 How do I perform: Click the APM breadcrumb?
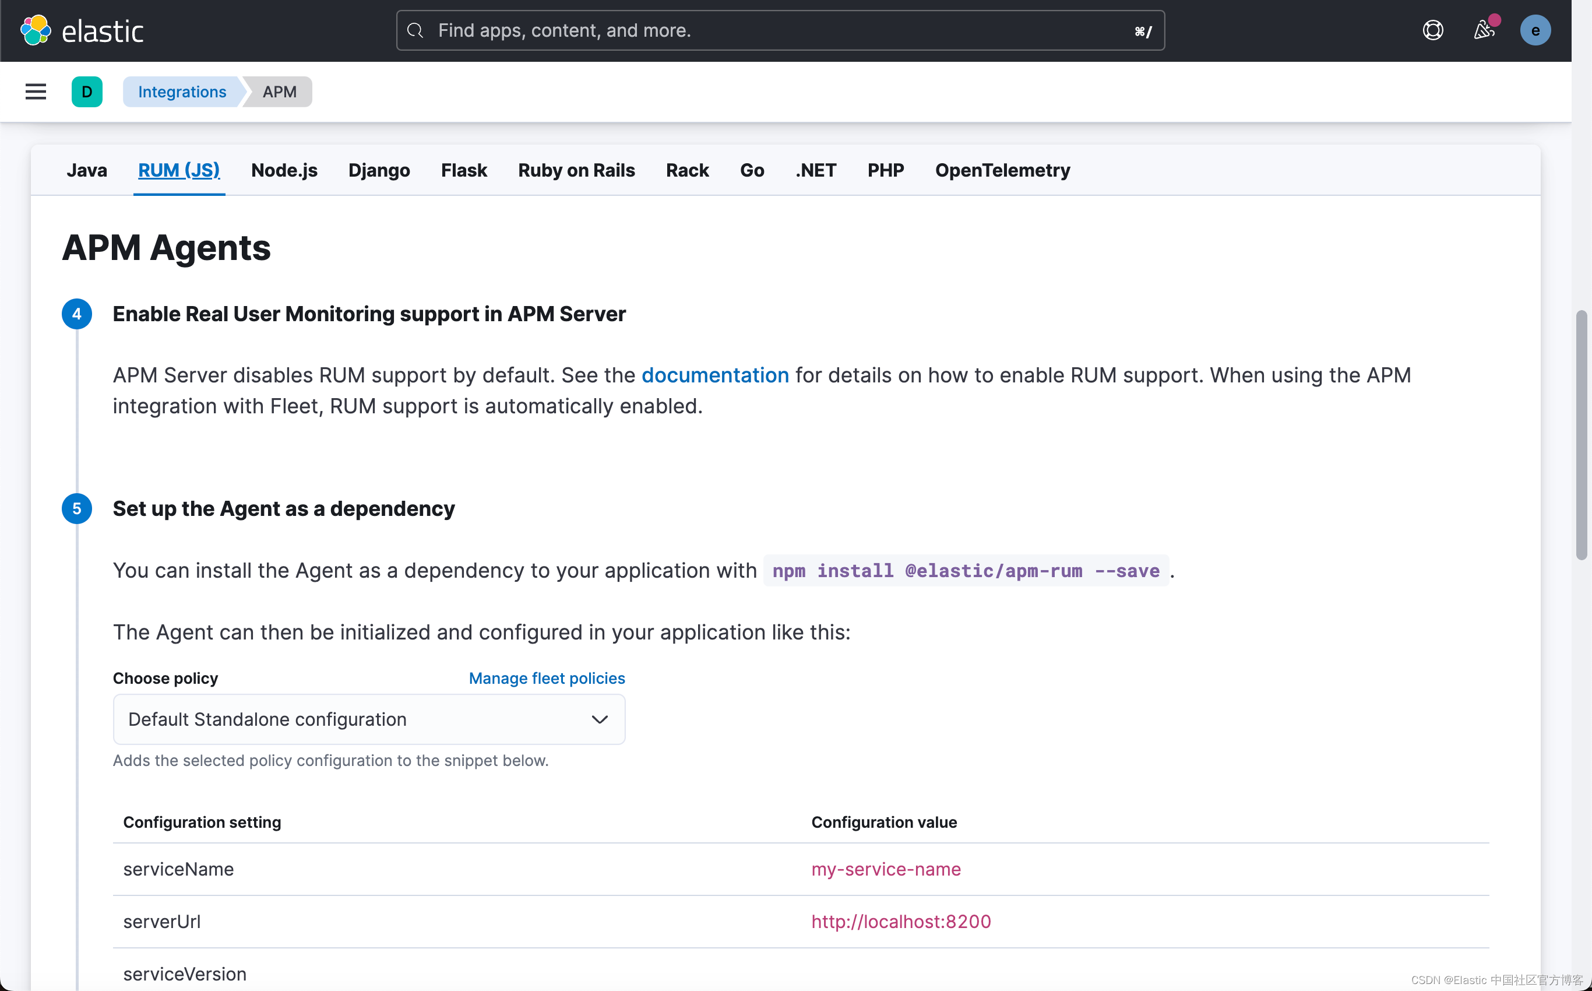coord(280,92)
